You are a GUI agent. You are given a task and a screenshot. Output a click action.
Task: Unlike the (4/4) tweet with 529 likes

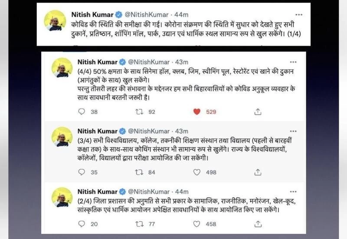point(197,112)
